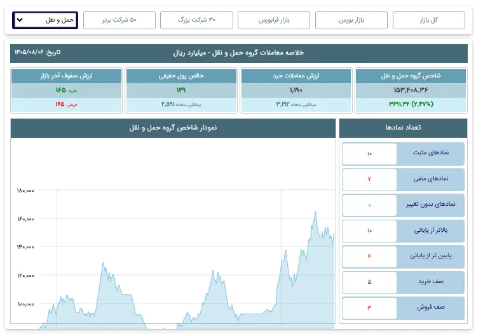Click نمودار شاخص گروه حمل و نقل chart header
The height and width of the screenshot is (334, 483).
(x=173, y=128)
